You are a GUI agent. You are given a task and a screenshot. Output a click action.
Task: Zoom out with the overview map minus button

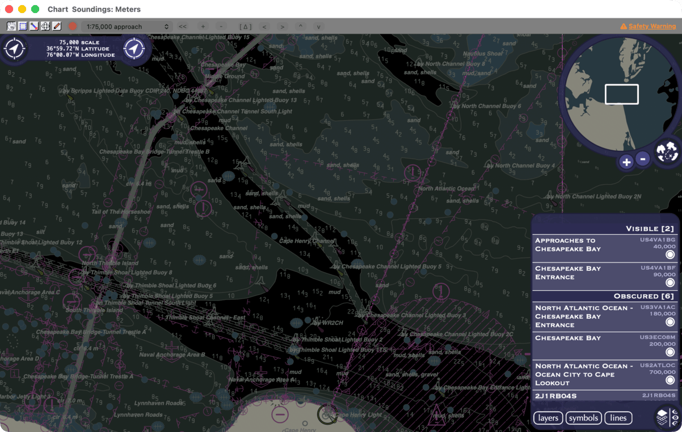[643, 159]
